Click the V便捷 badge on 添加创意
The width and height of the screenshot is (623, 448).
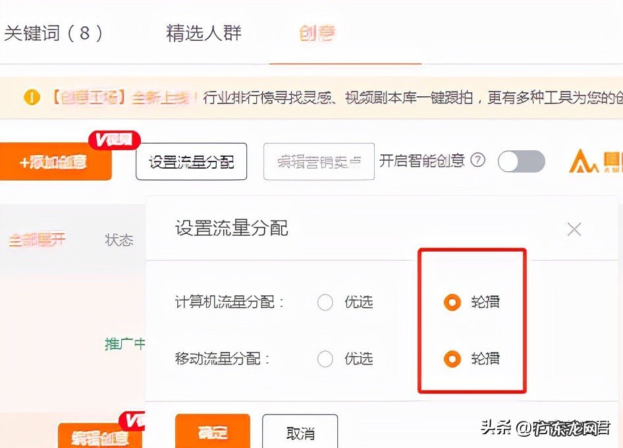click(114, 140)
